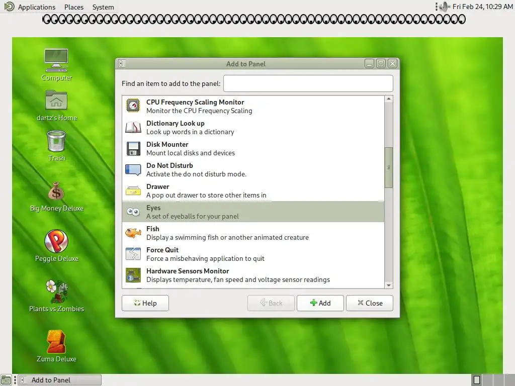Launch Peggle Deluxe desktop icon

[x=56, y=241]
